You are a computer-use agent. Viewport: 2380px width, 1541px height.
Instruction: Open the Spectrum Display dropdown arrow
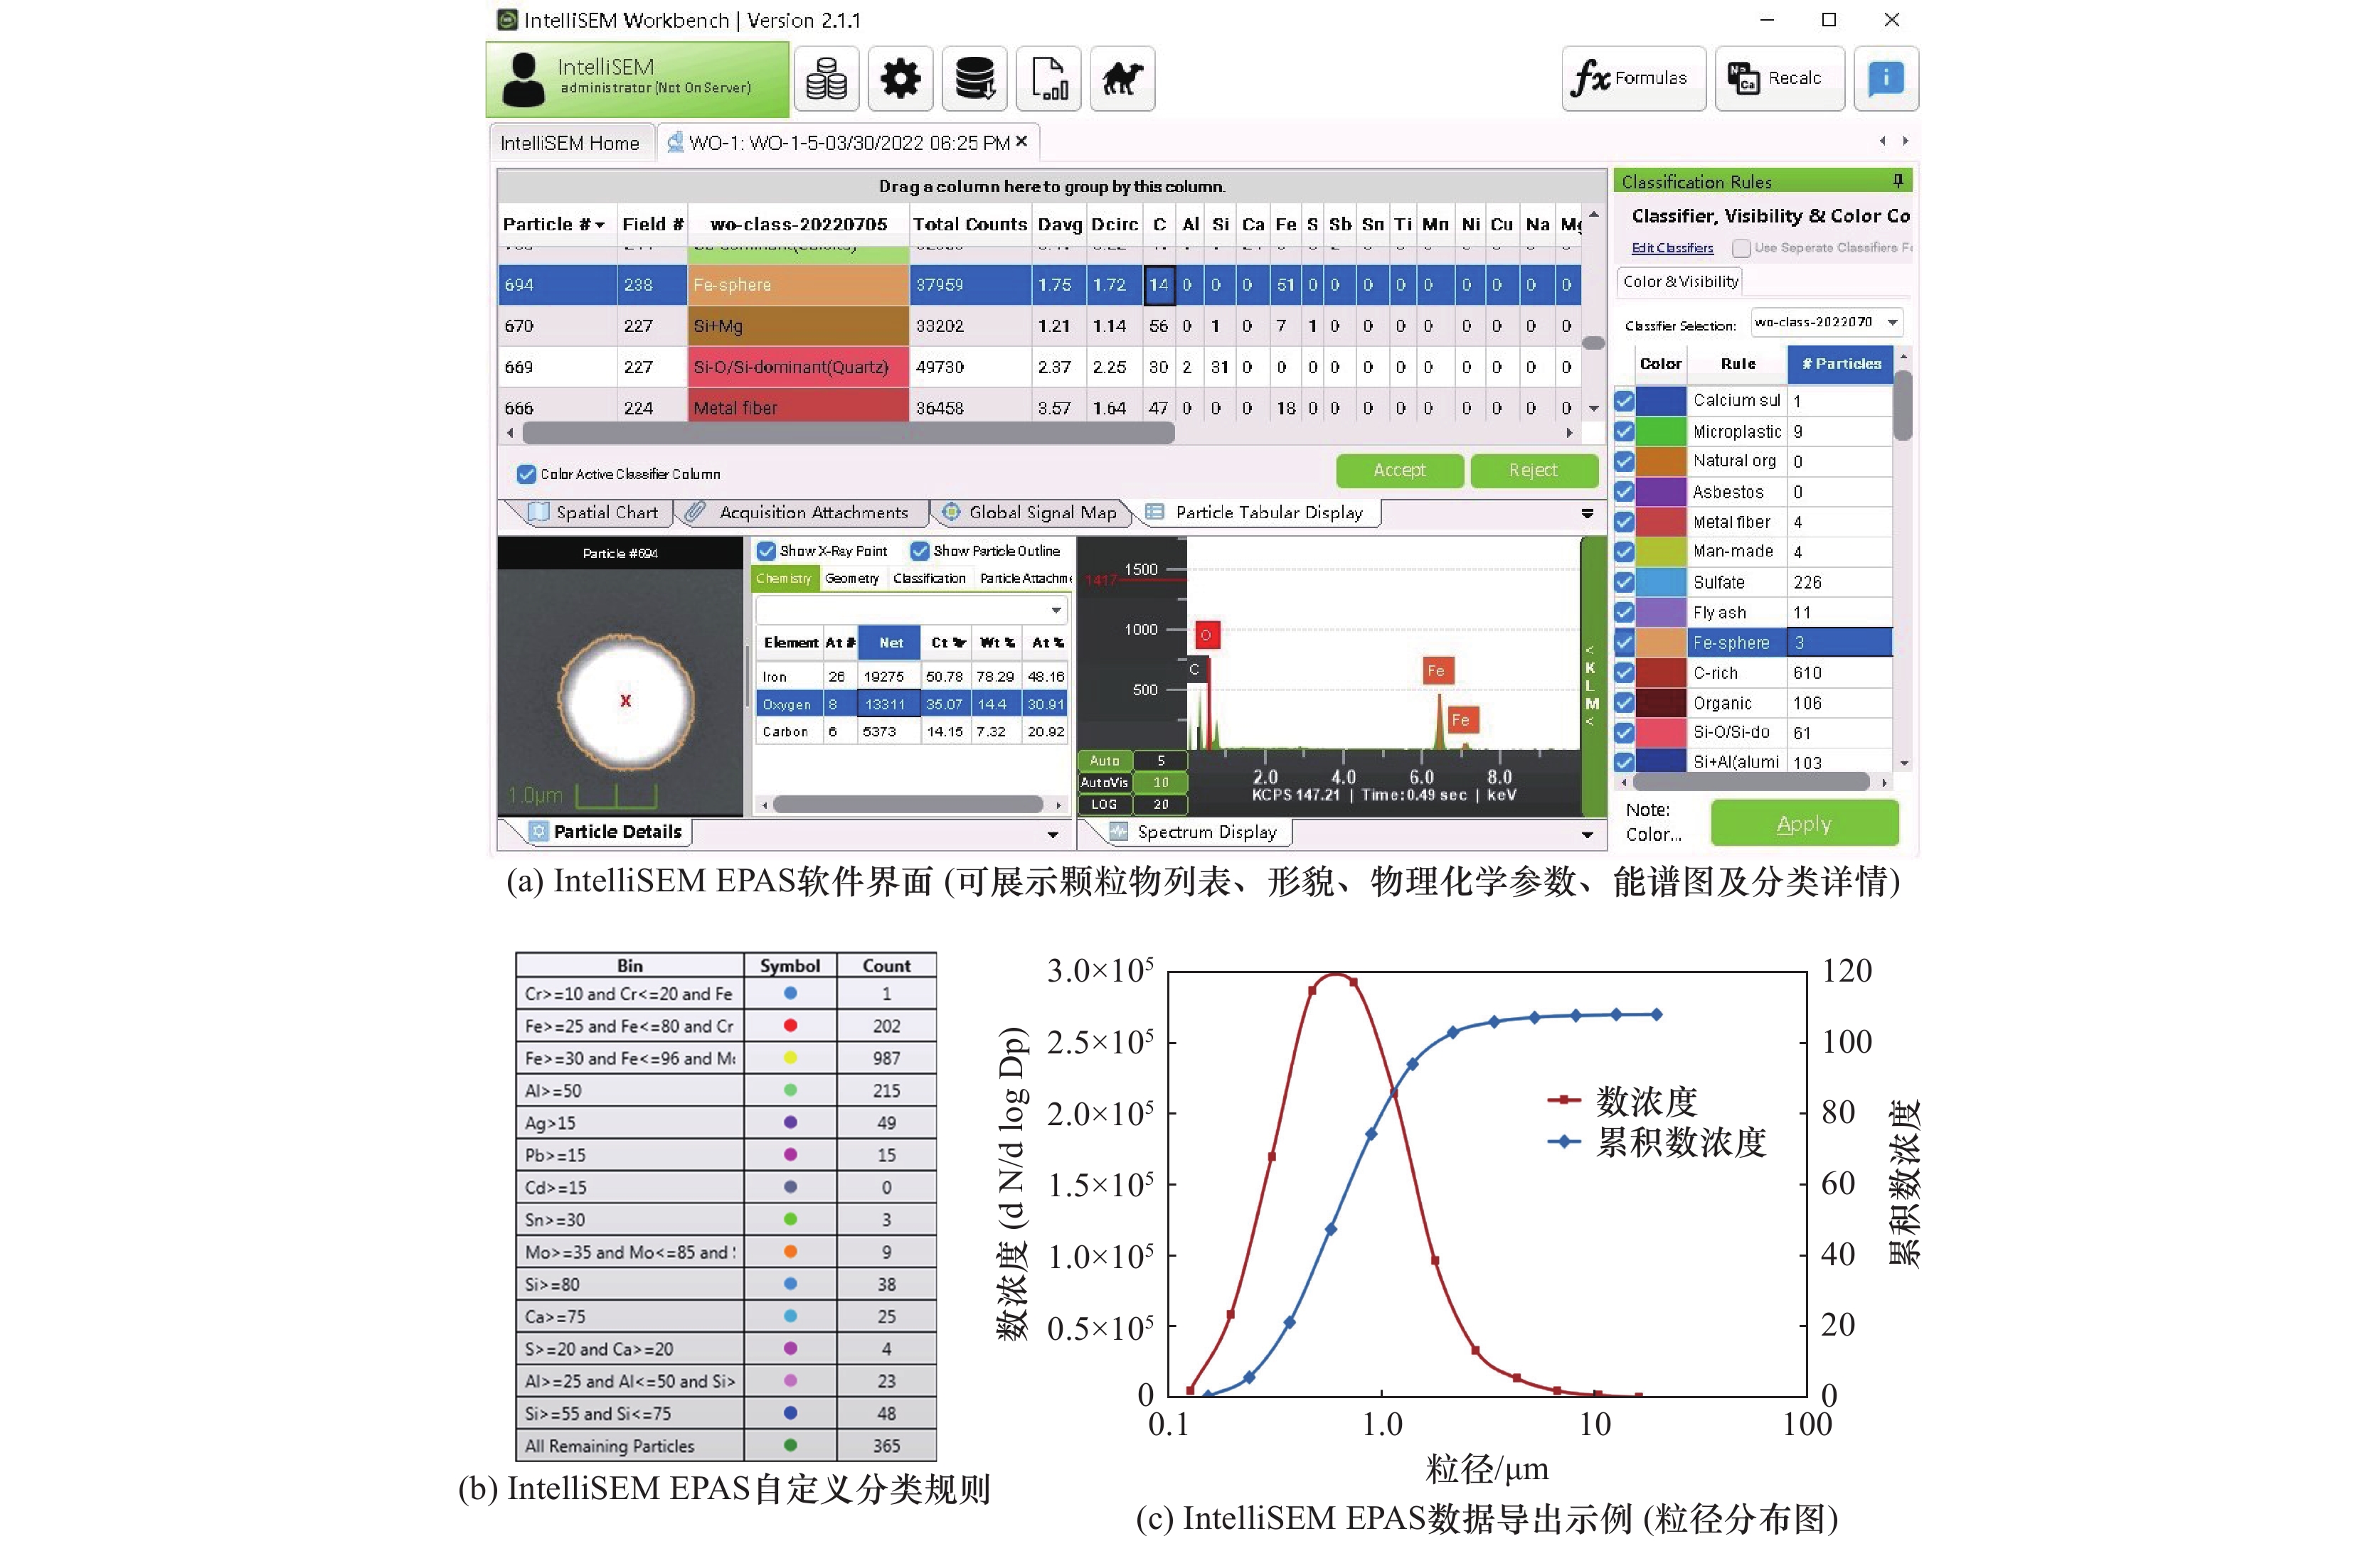pyautogui.click(x=1587, y=834)
